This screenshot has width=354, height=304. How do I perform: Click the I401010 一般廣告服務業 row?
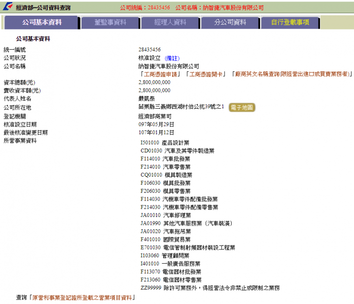[x=170, y=264]
